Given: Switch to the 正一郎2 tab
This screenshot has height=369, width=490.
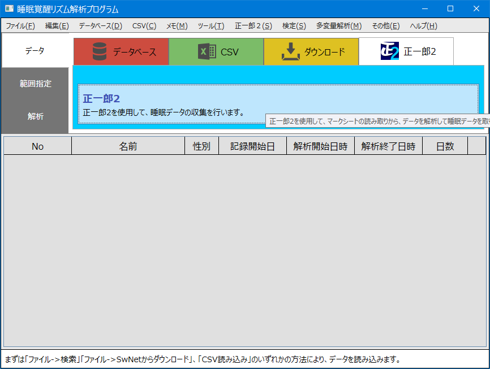Looking at the screenshot, I should pos(406,51).
